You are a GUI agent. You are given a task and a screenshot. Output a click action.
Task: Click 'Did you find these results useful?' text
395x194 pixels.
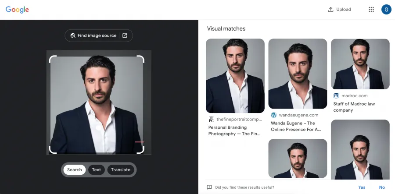tap(244, 187)
